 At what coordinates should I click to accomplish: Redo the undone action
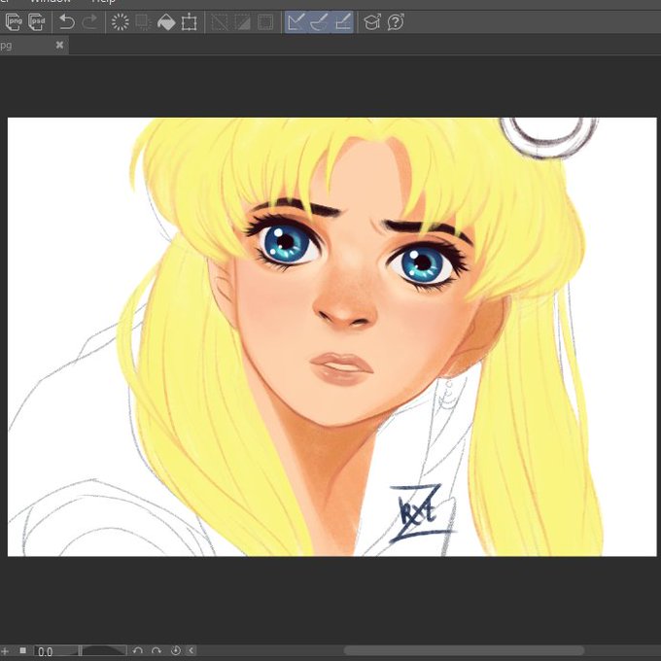pos(89,22)
